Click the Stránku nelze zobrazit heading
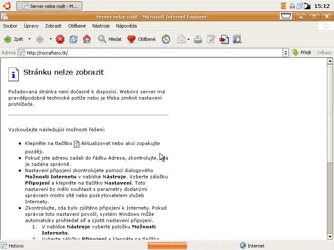The height and width of the screenshot is (250, 334). click(x=64, y=72)
